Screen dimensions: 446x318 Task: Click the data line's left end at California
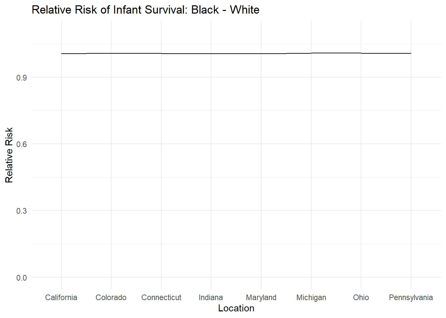point(62,53)
